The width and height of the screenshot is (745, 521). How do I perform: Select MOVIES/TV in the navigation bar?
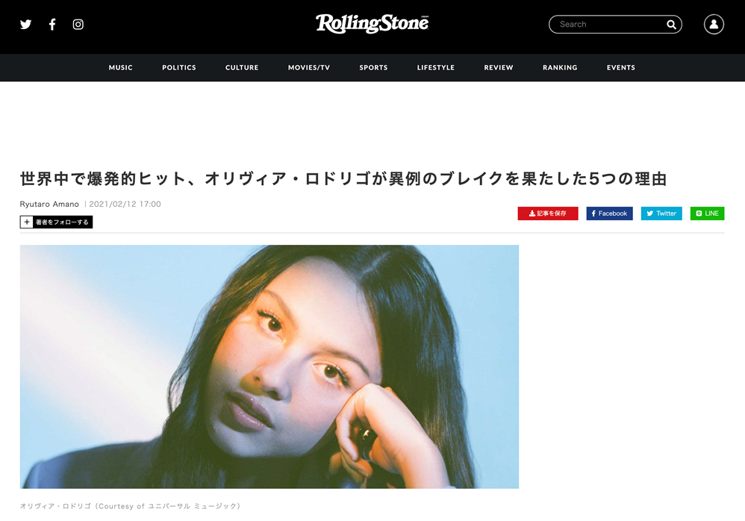click(x=309, y=67)
